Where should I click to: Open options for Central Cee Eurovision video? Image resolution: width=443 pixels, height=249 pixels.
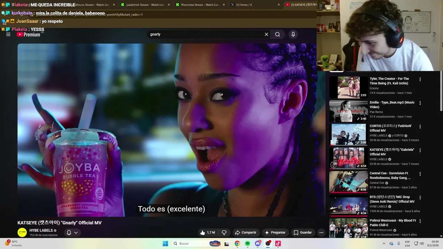(x=420, y=174)
